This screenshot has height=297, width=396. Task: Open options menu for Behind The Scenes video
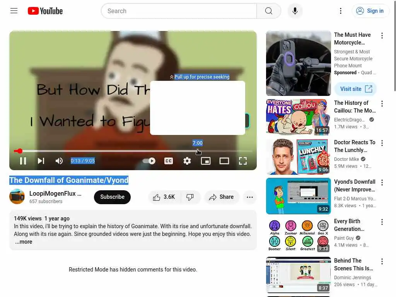click(382, 261)
